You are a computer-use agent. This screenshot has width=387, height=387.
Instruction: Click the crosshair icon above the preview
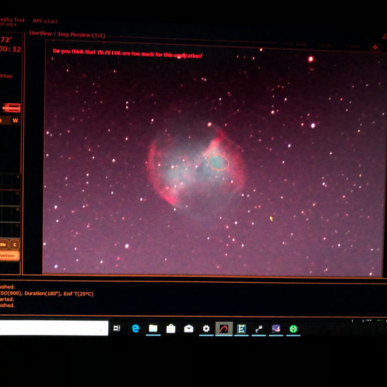(x=375, y=47)
